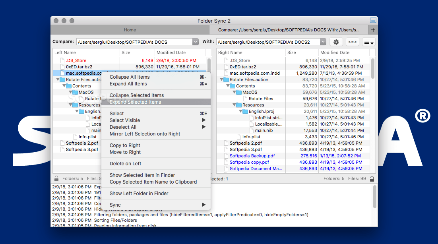Add a new tab with the plus button

pos(373,29)
